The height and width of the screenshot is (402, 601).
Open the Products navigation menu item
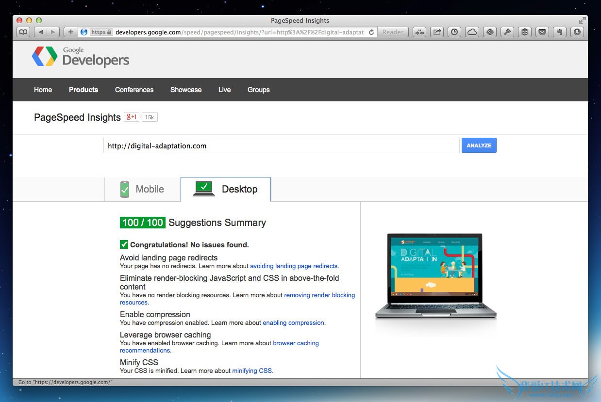(x=83, y=90)
